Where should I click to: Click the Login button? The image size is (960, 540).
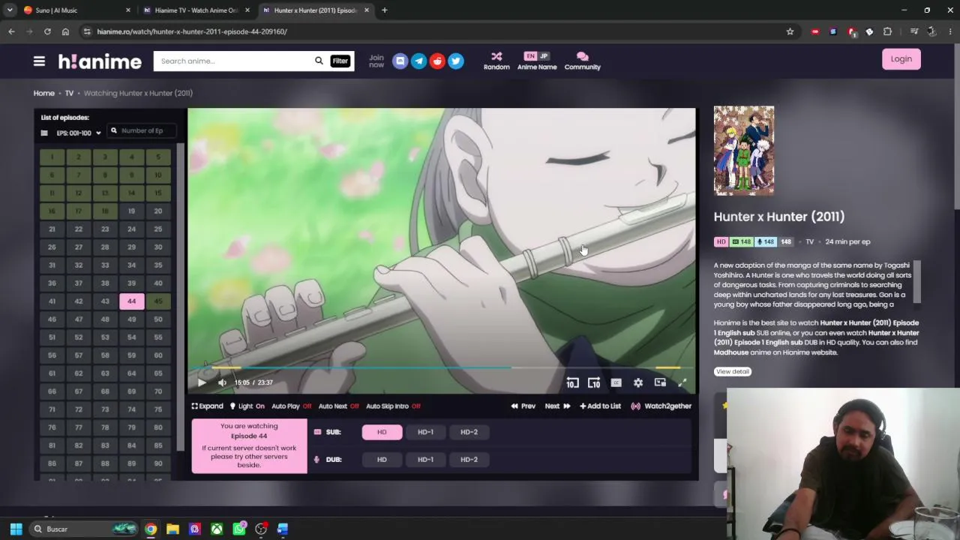click(901, 59)
